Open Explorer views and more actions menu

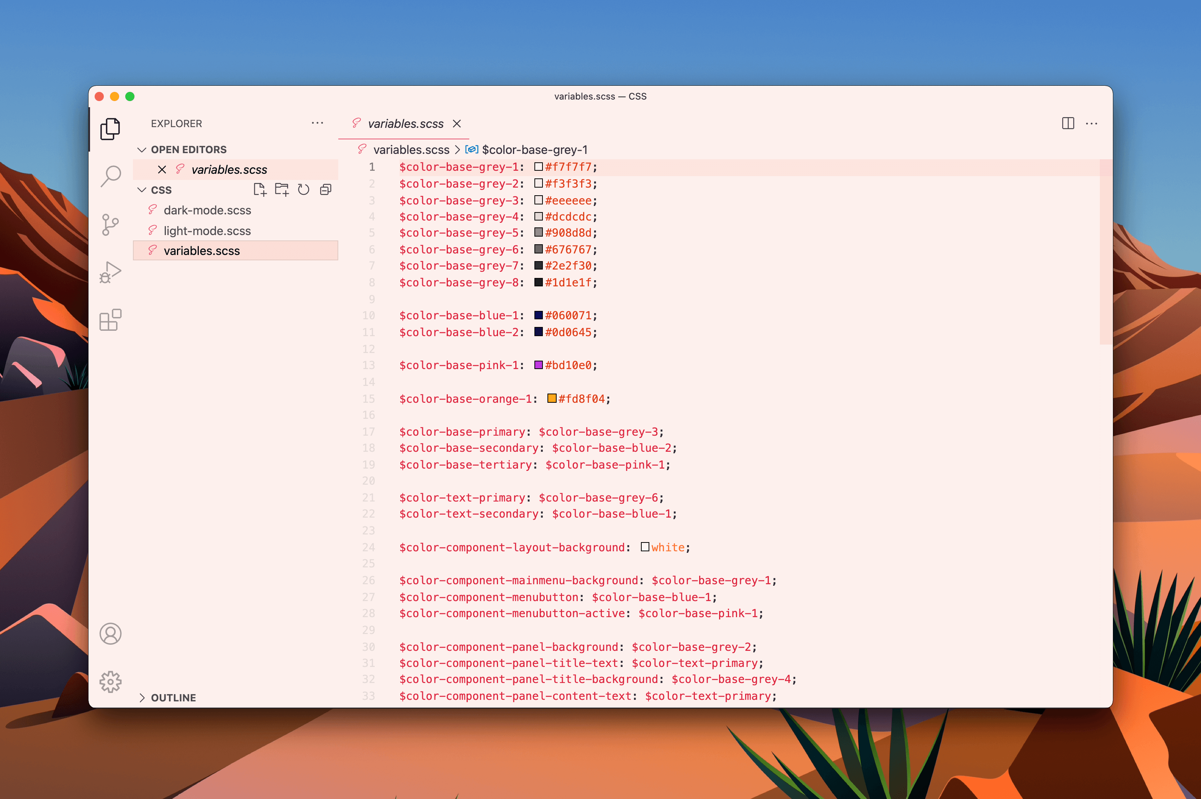coord(317,123)
